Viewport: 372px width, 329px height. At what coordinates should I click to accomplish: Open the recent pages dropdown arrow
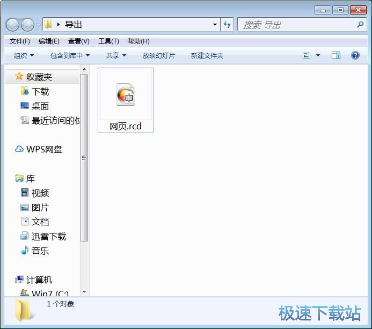[38, 25]
